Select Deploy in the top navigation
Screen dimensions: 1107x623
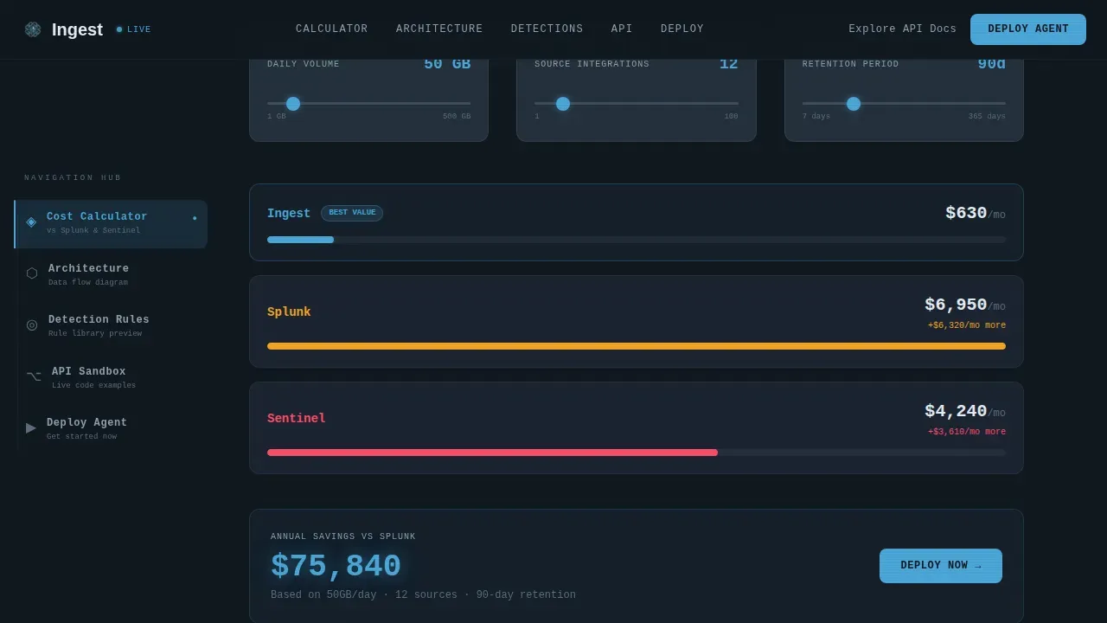pos(682,29)
